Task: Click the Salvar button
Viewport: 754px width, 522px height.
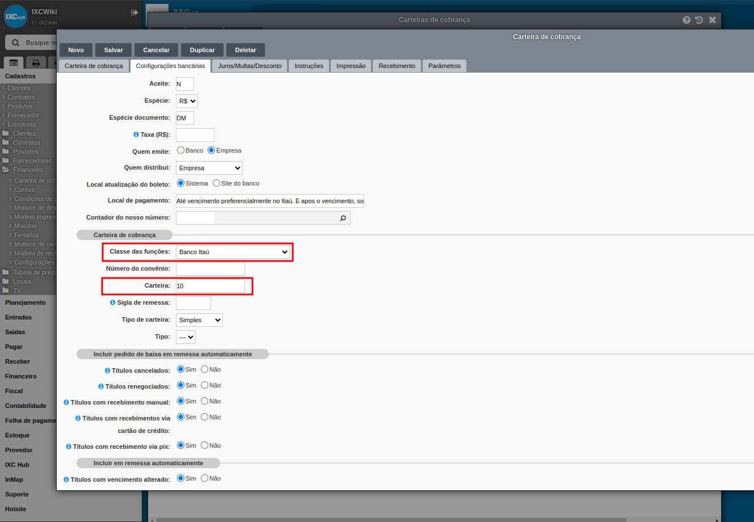Action: pos(113,50)
